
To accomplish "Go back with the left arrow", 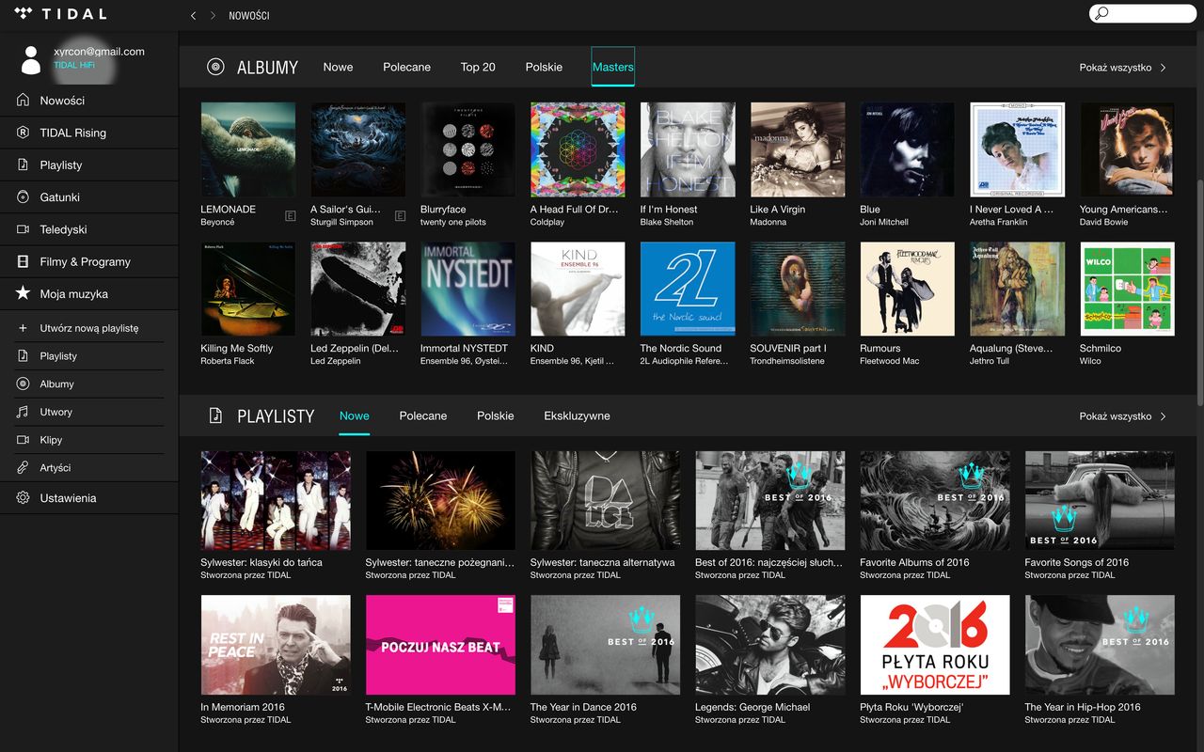I will pyautogui.click(x=193, y=16).
